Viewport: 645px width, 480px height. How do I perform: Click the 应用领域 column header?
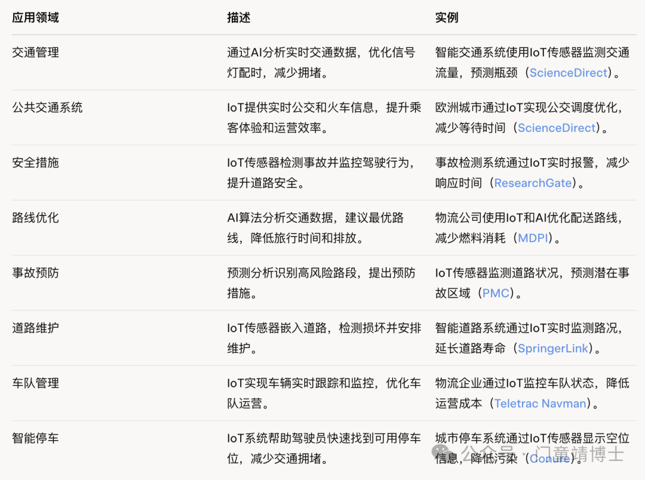pos(35,18)
